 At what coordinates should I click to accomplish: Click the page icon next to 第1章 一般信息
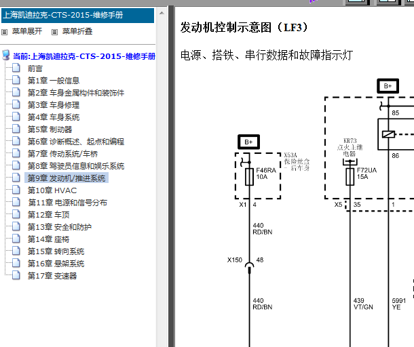click(16, 80)
